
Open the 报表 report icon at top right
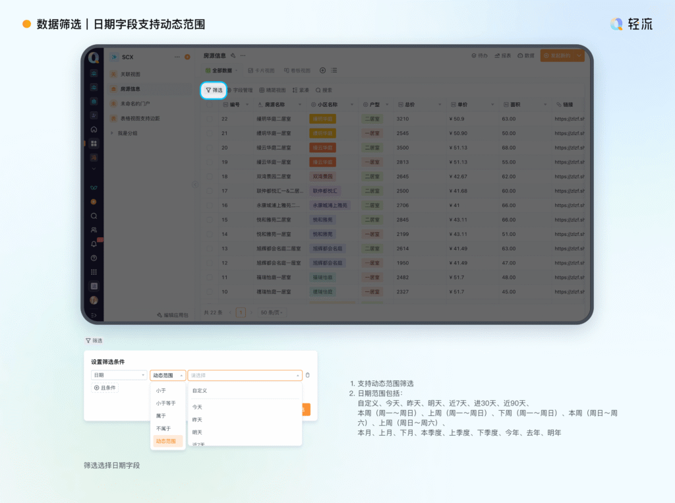coord(504,56)
